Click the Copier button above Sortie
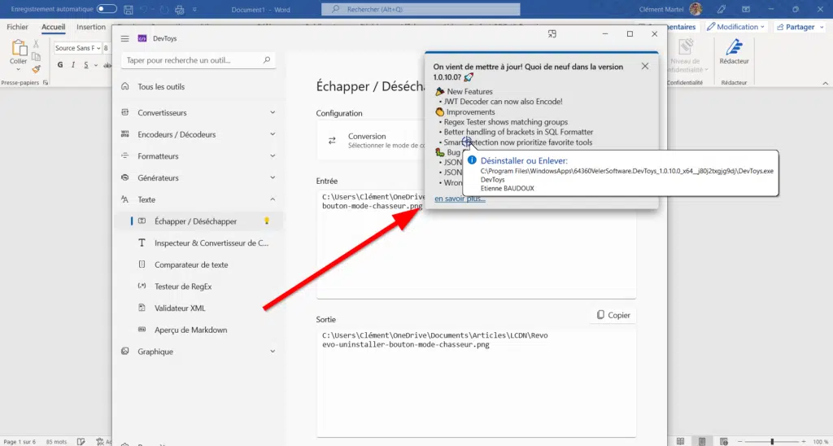The height and width of the screenshot is (446, 833). pos(613,315)
